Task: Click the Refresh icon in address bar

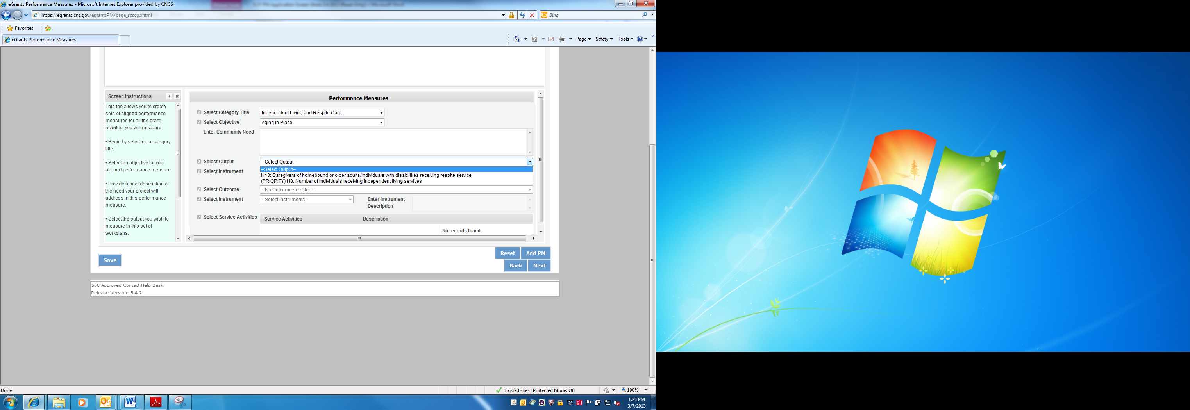Action: (x=522, y=15)
